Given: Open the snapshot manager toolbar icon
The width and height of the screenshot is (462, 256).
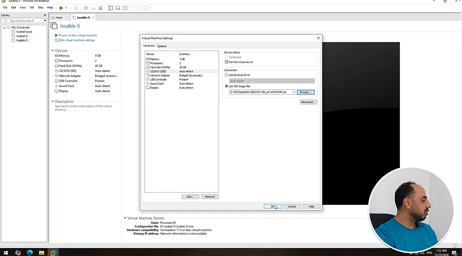Looking at the screenshot, I should pyautogui.click(x=101, y=8).
